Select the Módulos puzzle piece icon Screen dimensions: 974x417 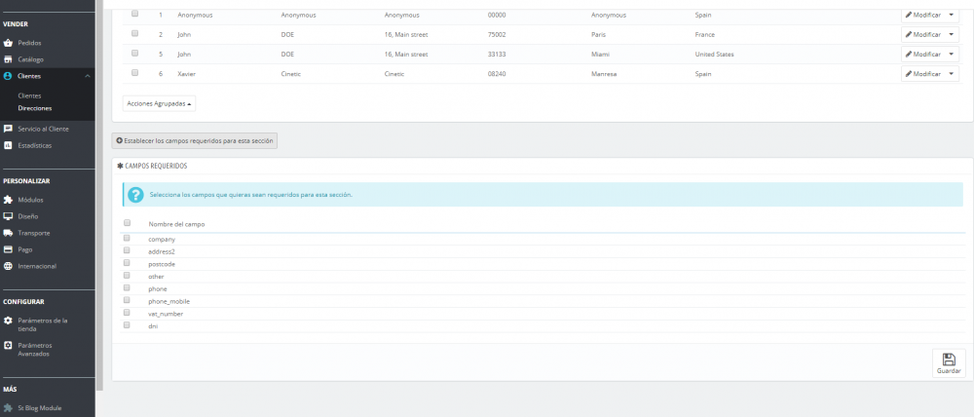tap(8, 200)
